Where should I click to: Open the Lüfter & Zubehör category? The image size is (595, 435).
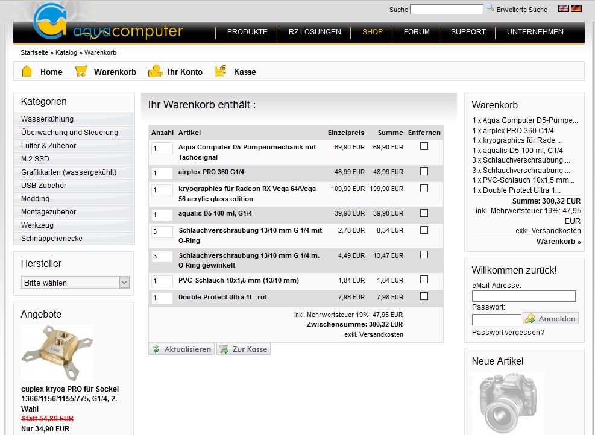(74, 146)
